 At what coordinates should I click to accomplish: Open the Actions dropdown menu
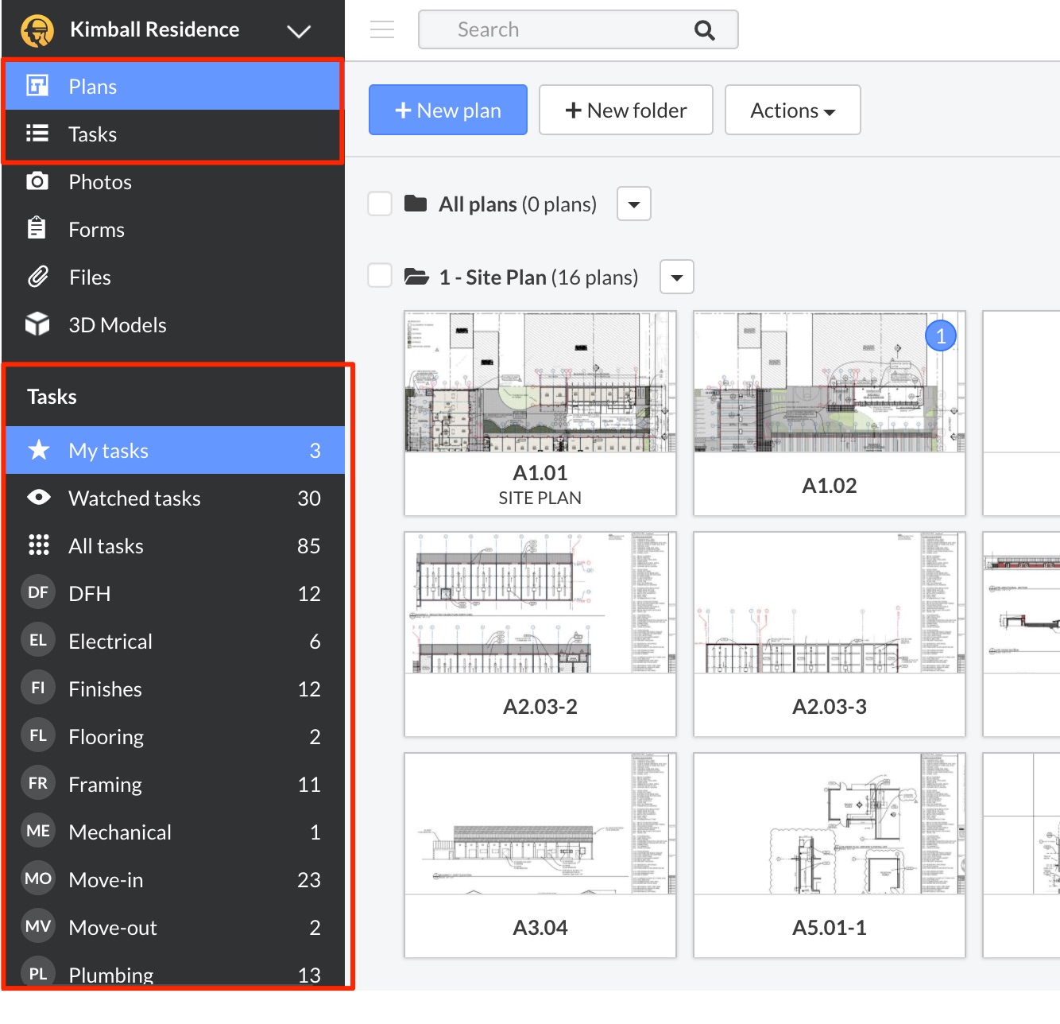pyautogui.click(x=792, y=111)
